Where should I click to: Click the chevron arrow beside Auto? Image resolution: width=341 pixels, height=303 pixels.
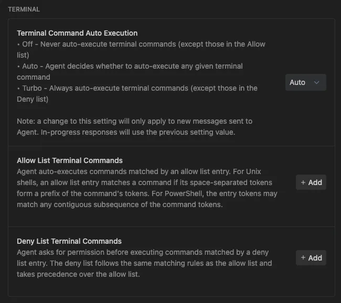point(316,82)
